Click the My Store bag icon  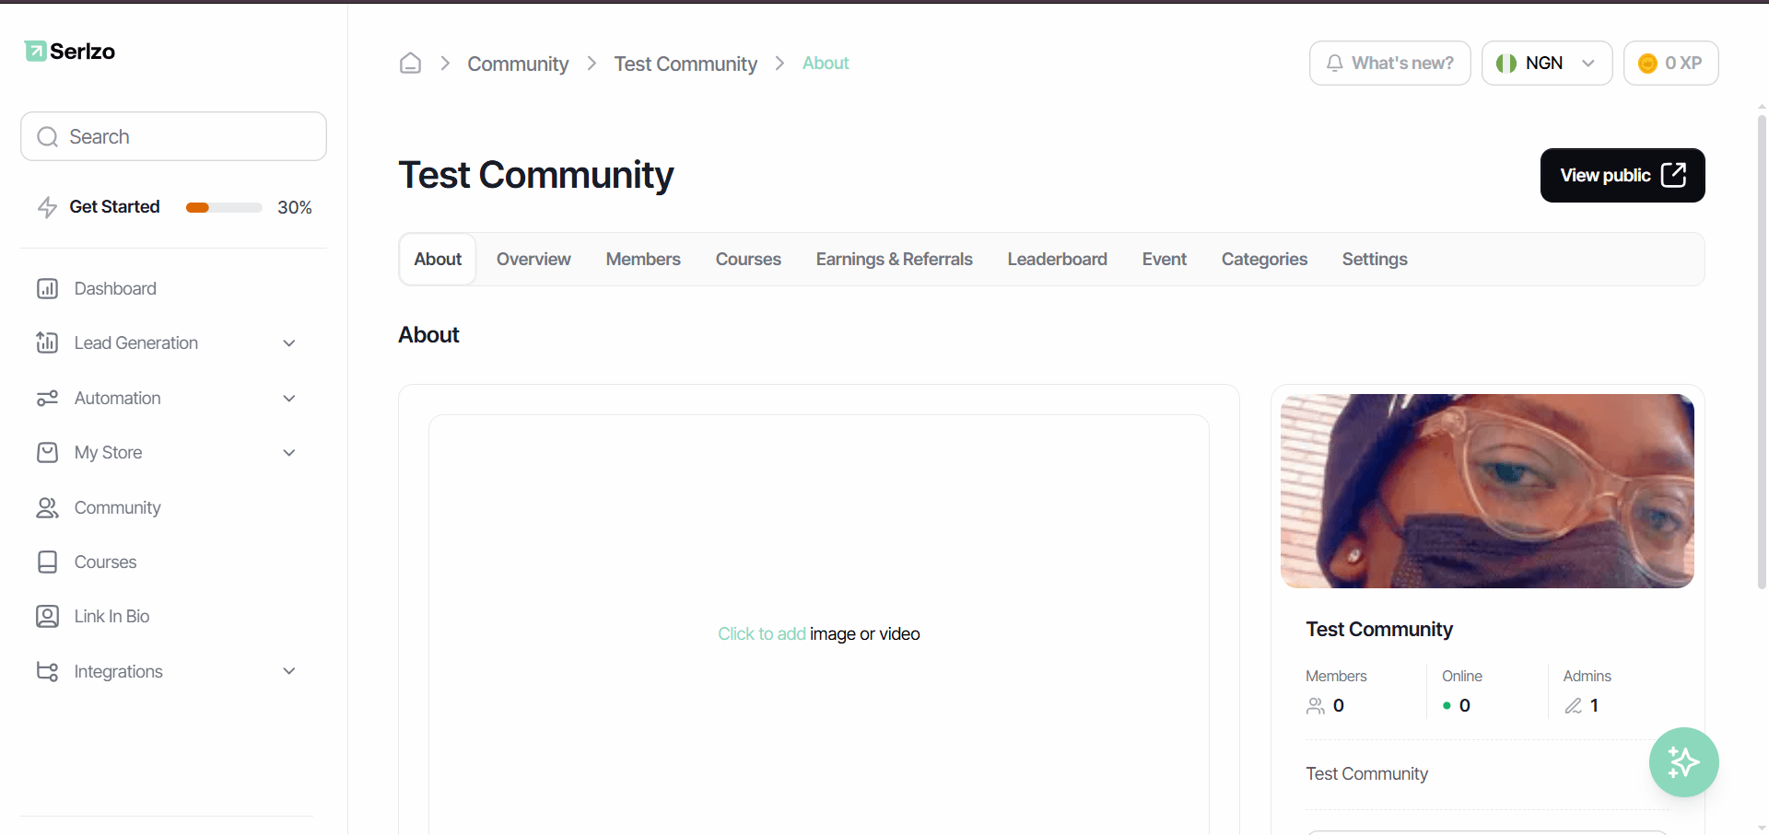point(47,453)
